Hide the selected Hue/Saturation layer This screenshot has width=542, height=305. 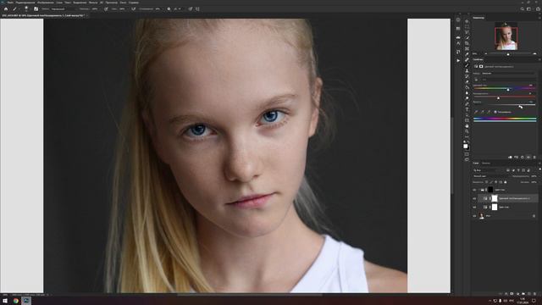[474, 198]
